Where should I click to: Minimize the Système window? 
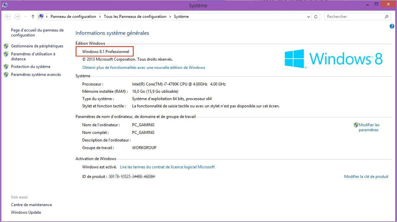click(x=367, y=5)
